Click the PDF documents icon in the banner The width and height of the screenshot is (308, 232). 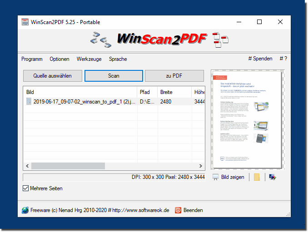point(220,40)
